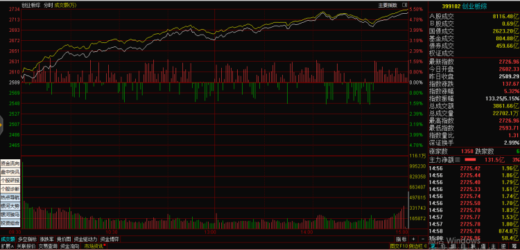Click the 创业板综 title in the info panel

click(475, 6)
